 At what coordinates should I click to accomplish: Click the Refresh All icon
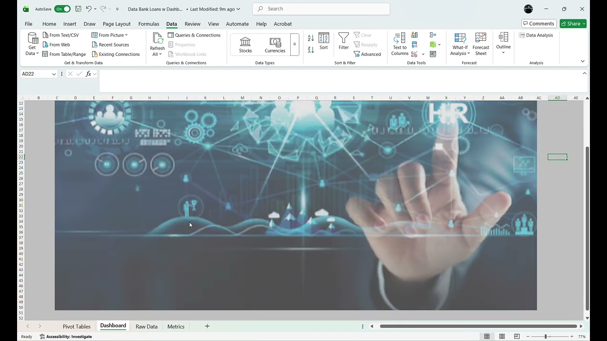(157, 39)
